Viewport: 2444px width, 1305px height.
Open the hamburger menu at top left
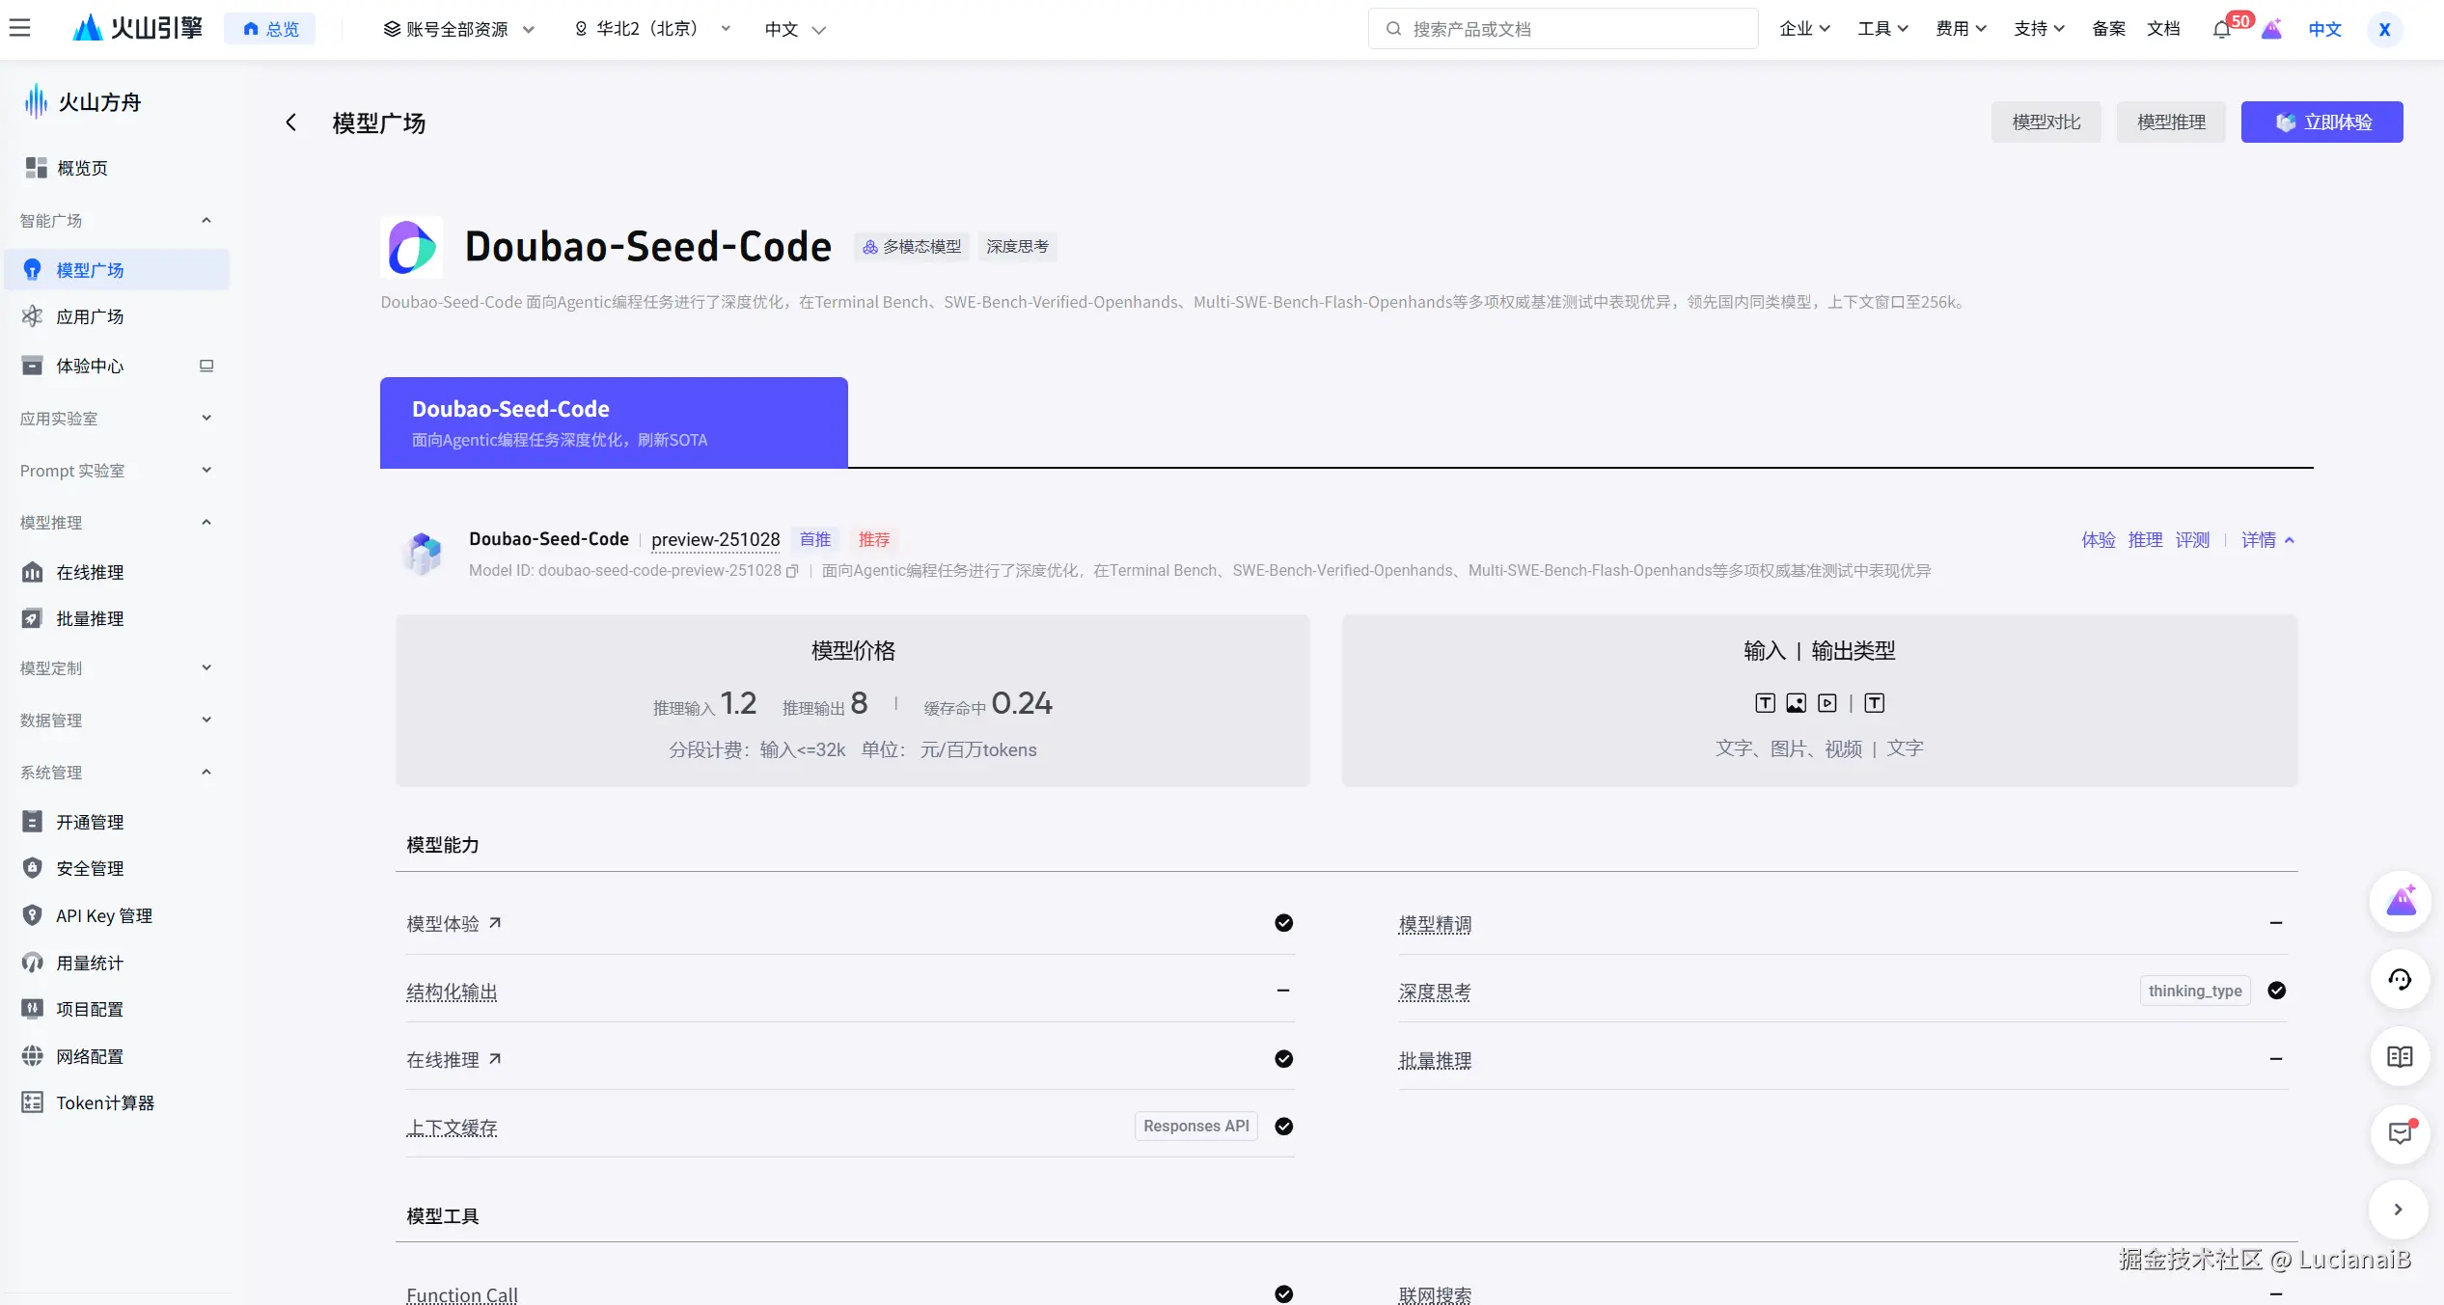point(19,28)
